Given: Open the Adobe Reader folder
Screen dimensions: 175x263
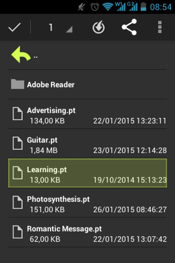Looking at the screenshot, I should click(x=51, y=85).
